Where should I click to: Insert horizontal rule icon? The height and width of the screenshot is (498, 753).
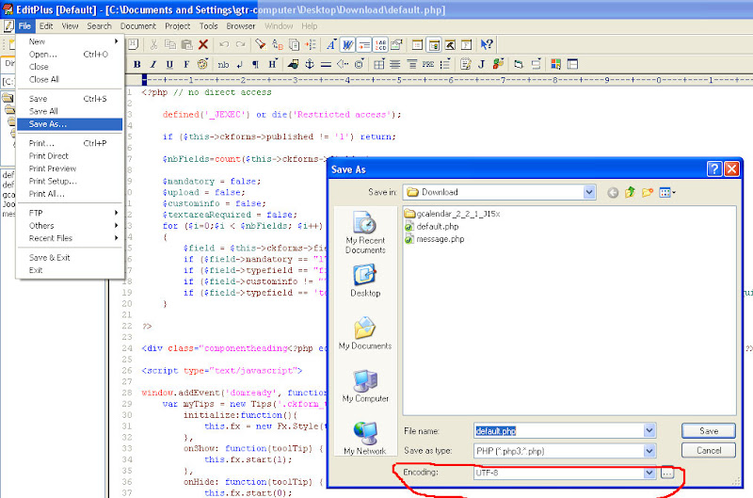point(326,64)
